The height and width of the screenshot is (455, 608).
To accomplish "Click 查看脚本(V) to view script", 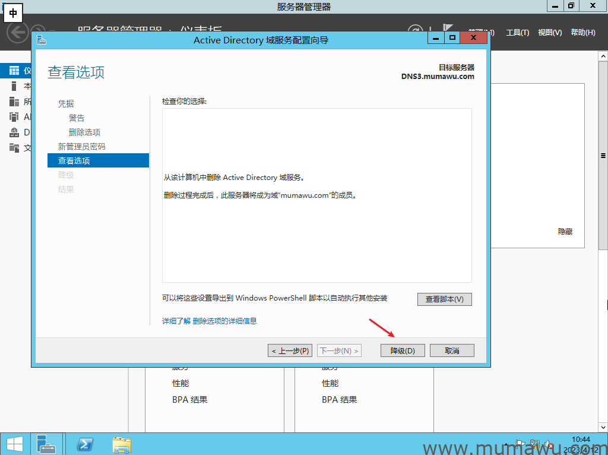I will pos(444,299).
